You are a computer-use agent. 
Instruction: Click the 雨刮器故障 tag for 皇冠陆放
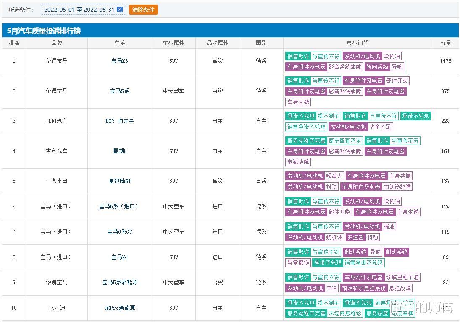coord(397,187)
